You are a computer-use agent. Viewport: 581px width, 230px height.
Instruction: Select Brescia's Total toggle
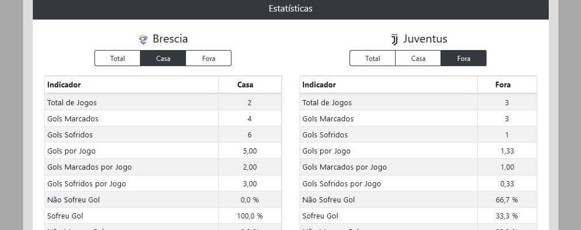pyautogui.click(x=117, y=58)
